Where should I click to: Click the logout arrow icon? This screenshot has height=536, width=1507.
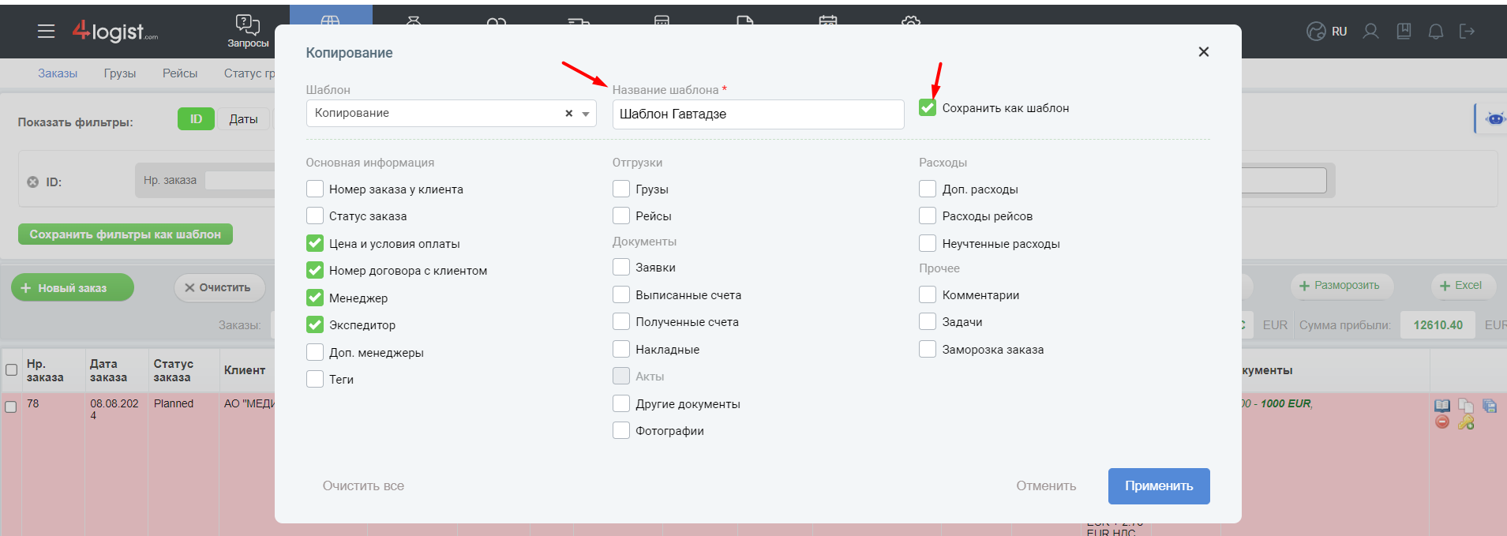click(1467, 32)
